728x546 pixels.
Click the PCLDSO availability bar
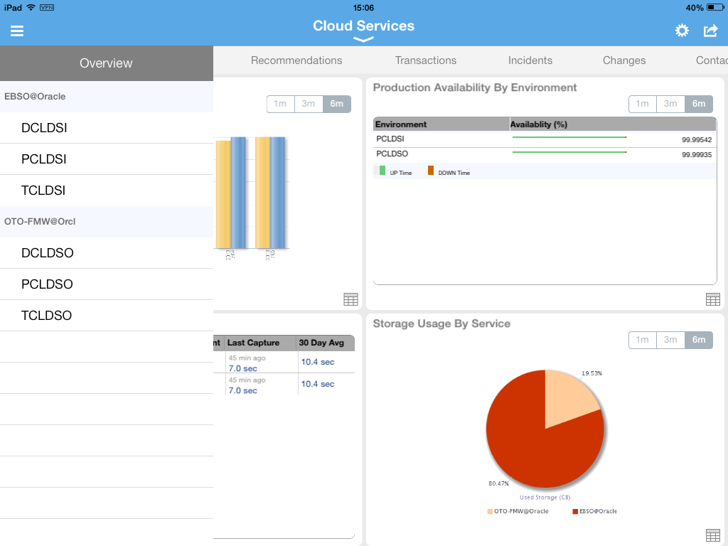[x=569, y=152]
